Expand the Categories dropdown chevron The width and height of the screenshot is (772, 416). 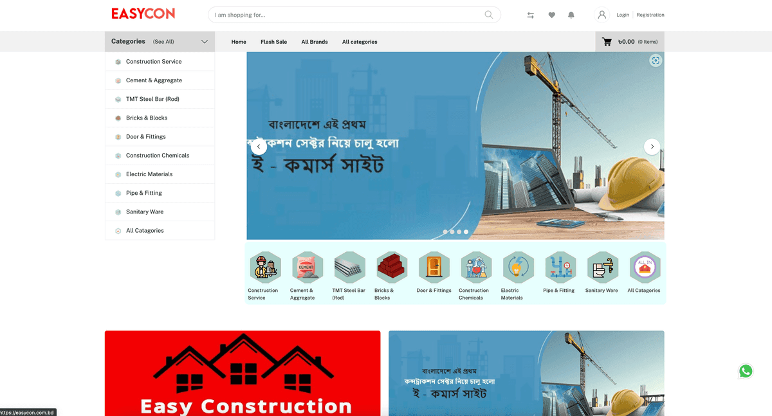[x=205, y=41]
